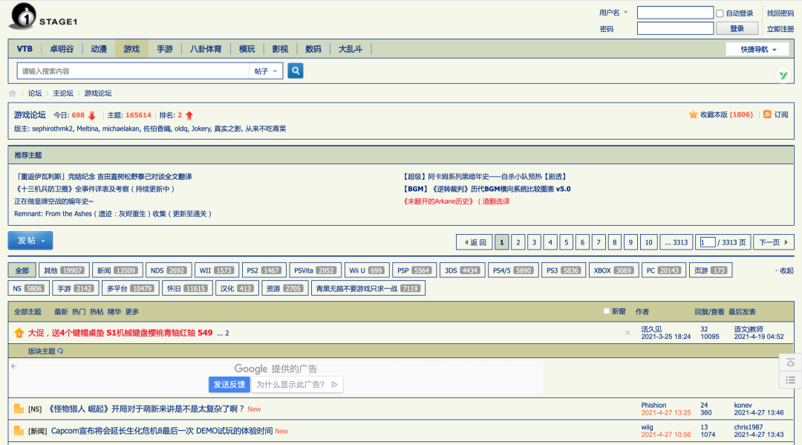Open author Phishion profile
802x445 pixels.
[653, 405]
